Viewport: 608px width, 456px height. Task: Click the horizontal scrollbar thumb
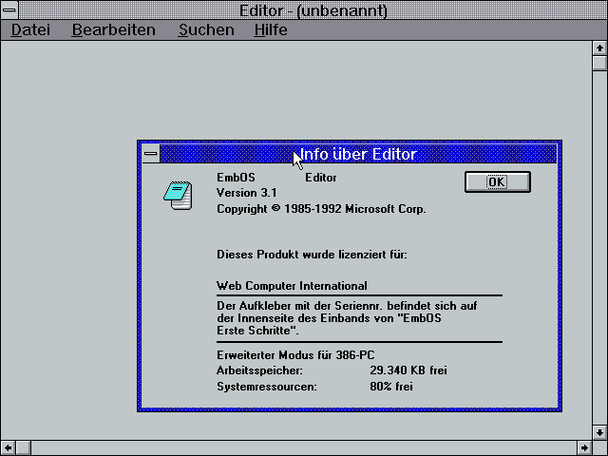coord(25,447)
